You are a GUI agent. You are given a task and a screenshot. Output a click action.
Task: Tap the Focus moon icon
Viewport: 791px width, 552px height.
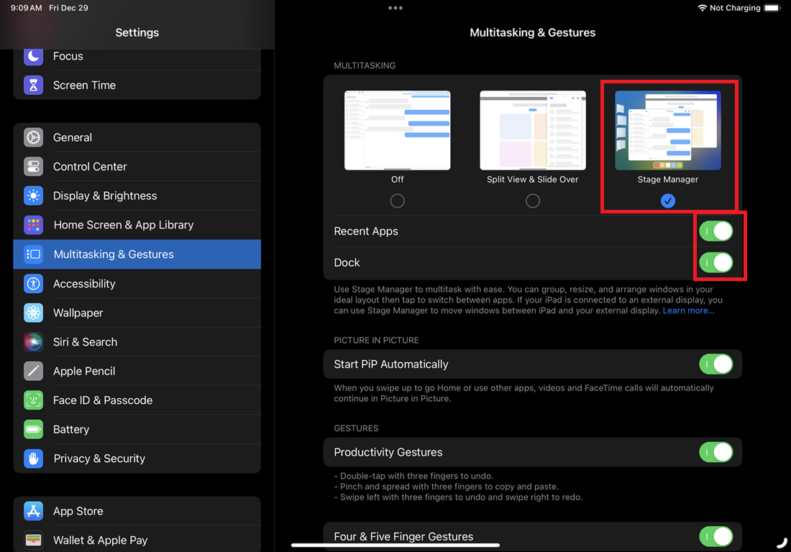33,56
